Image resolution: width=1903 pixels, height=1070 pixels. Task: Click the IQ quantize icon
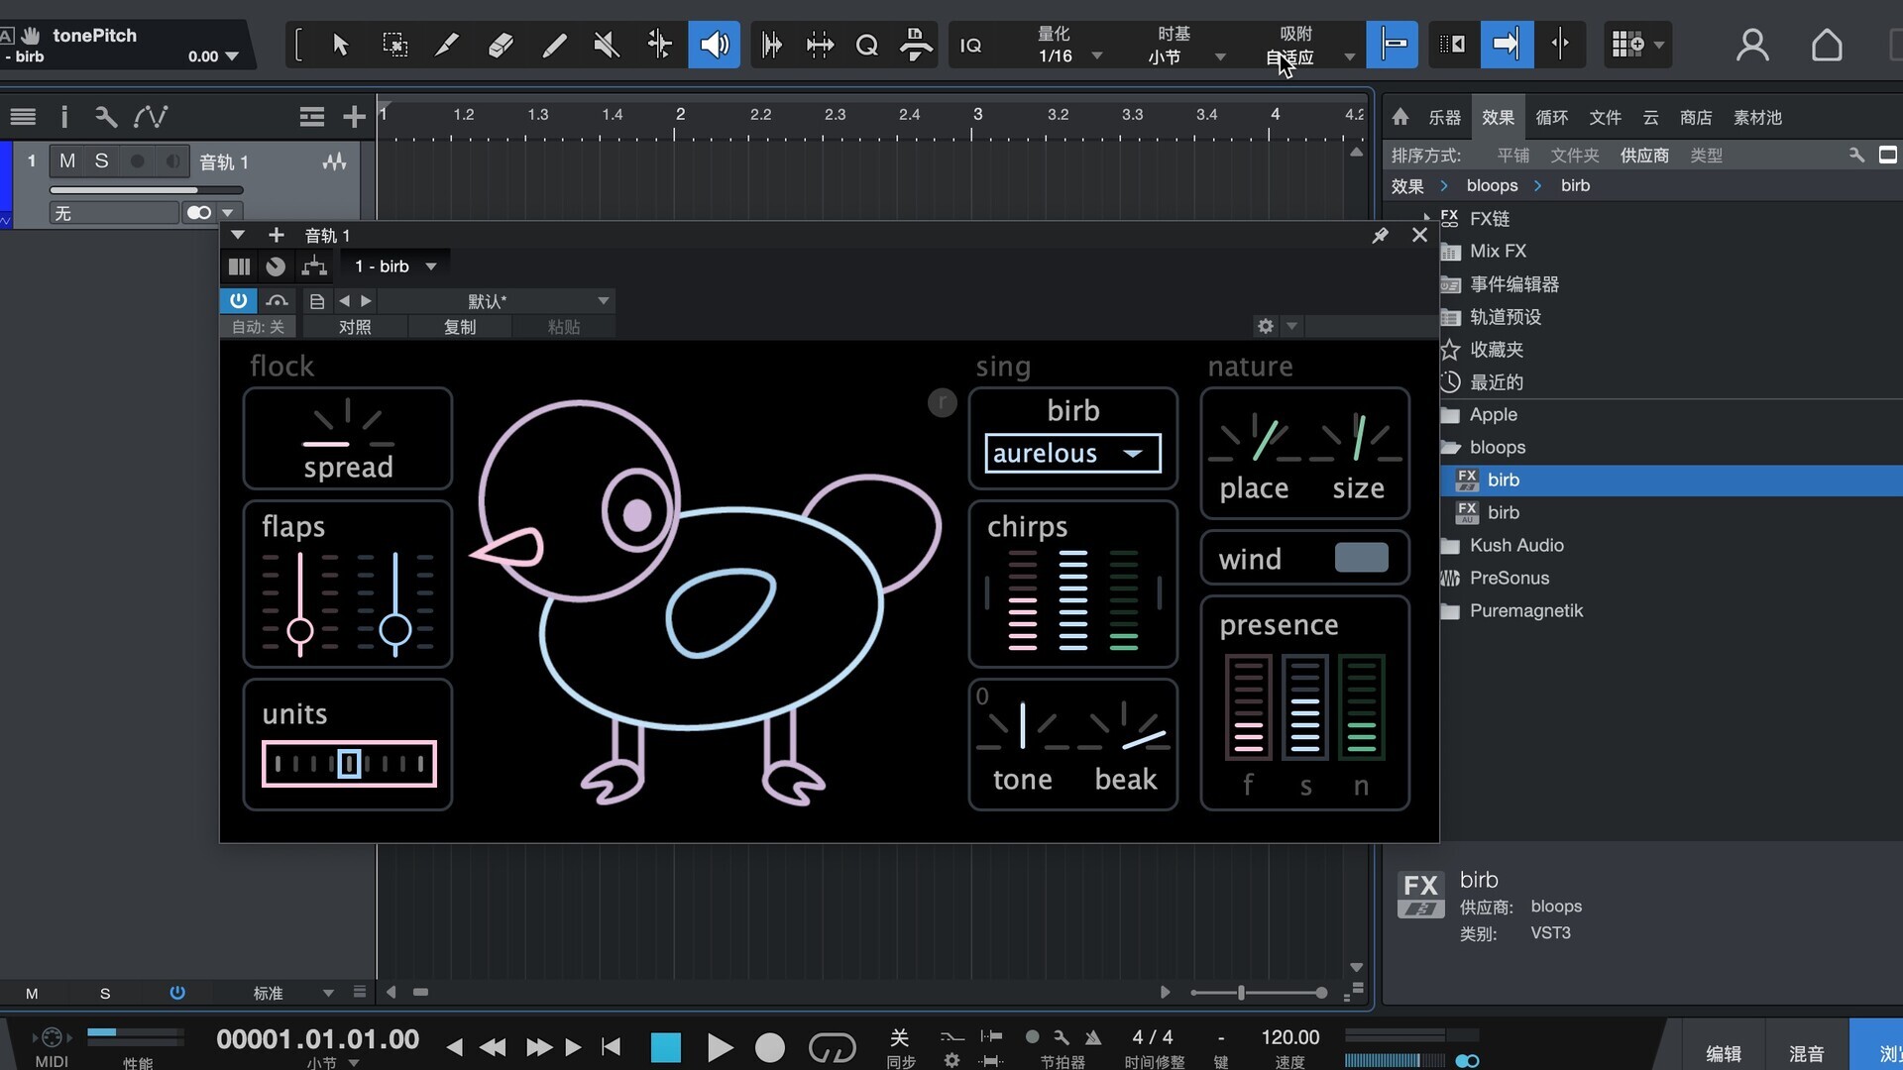point(971,45)
